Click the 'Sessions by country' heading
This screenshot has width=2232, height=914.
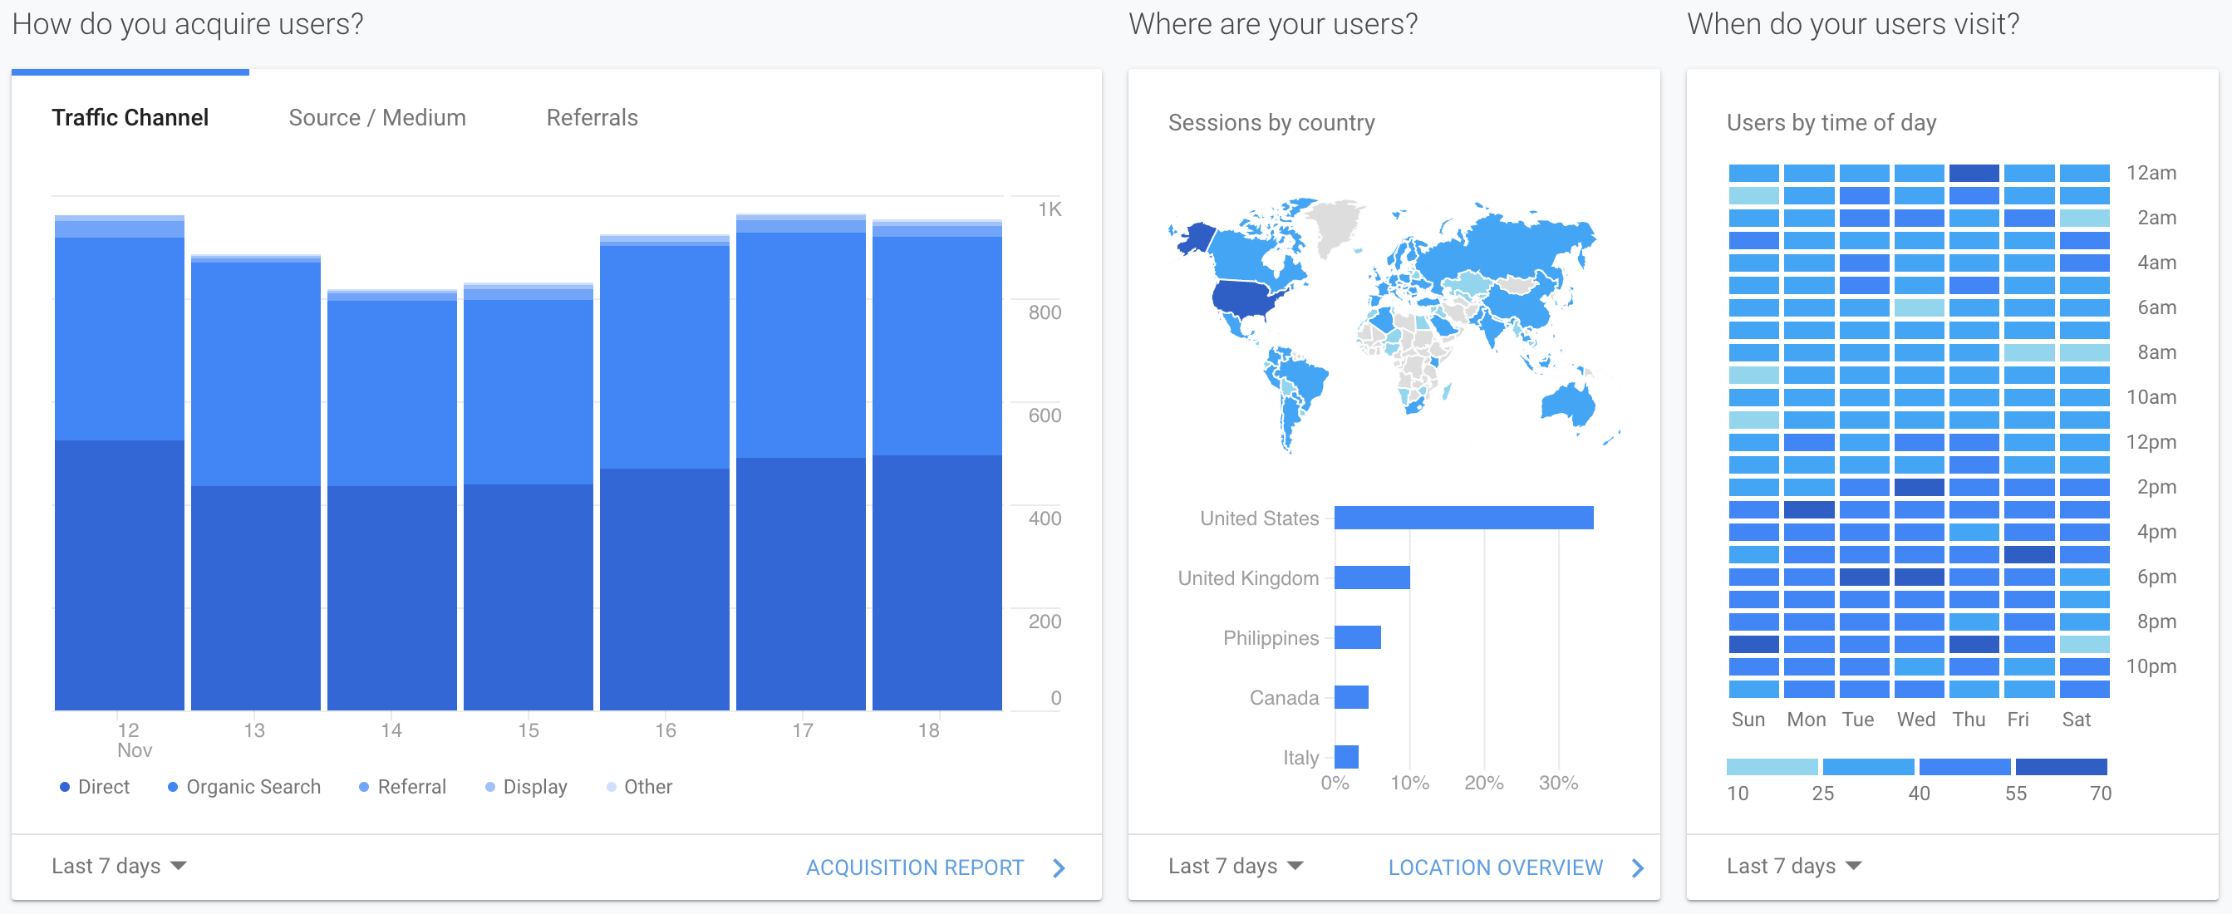point(1271,123)
